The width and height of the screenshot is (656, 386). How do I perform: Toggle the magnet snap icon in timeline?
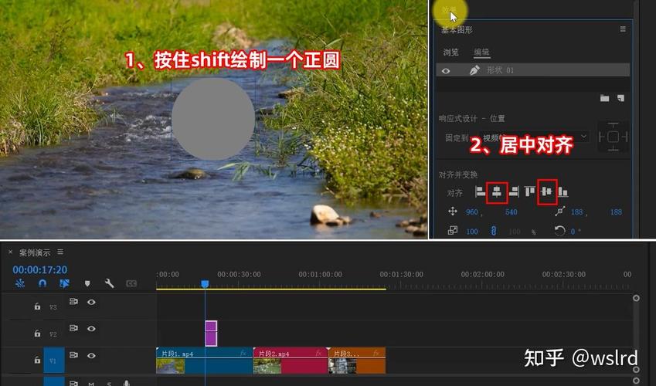click(42, 283)
